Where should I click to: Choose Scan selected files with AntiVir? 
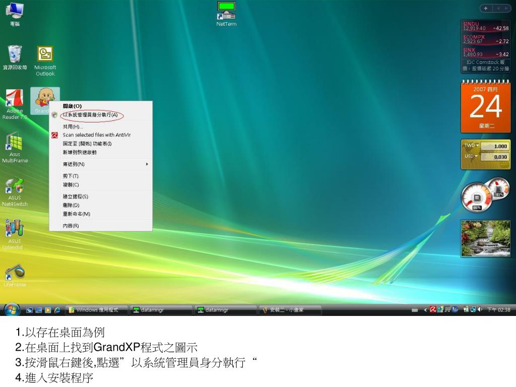[x=101, y=135]
